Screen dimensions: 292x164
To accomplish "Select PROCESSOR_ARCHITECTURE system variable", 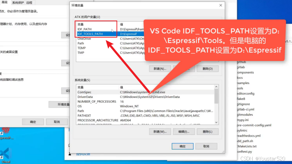I will 145,120.
